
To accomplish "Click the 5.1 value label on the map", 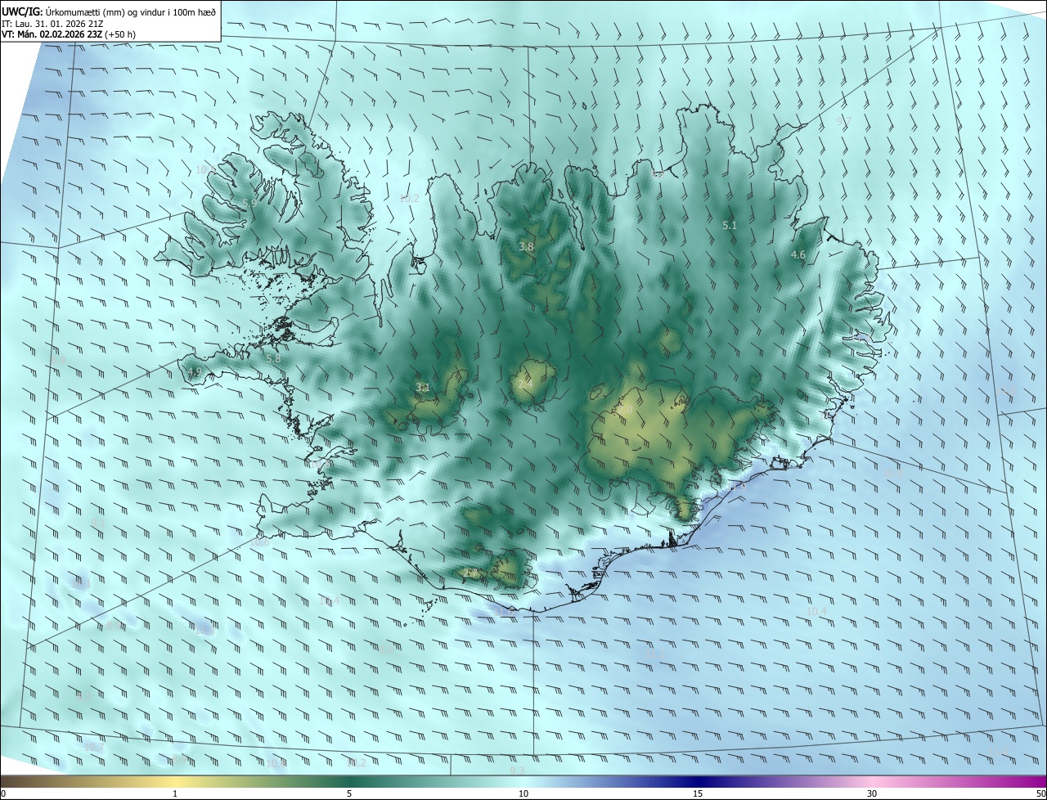I will [730, 225].
